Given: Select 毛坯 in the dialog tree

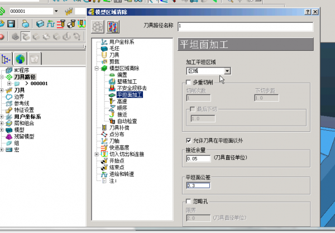Looking at the screenshot, I should [x=114, y=49].
